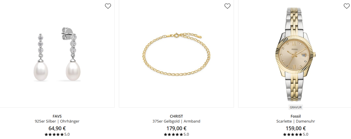This screenshot has width=351, height=139.
Task: Click the 5.0 score under Fossil watch
Action: [305, 134]
